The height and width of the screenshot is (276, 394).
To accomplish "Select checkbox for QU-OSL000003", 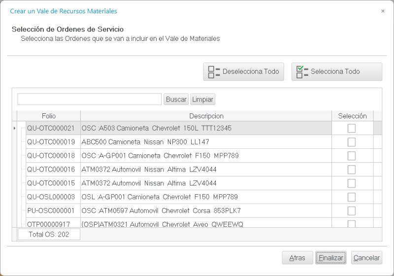I will 352,197.
